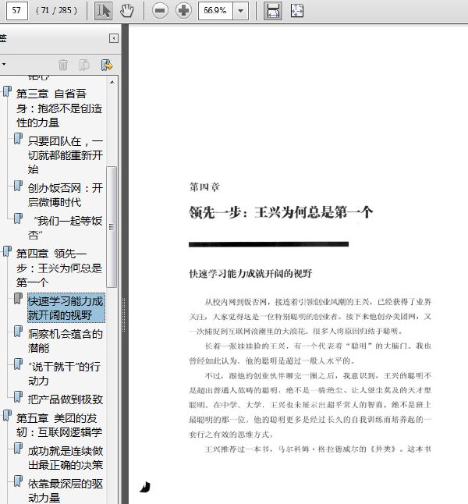Open bookmark 依靠最深层的驱动力量
This screenshot has height=504, width=468.
[x=66, y=491]
